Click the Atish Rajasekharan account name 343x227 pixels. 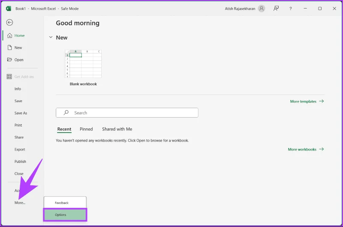(240, 9)
